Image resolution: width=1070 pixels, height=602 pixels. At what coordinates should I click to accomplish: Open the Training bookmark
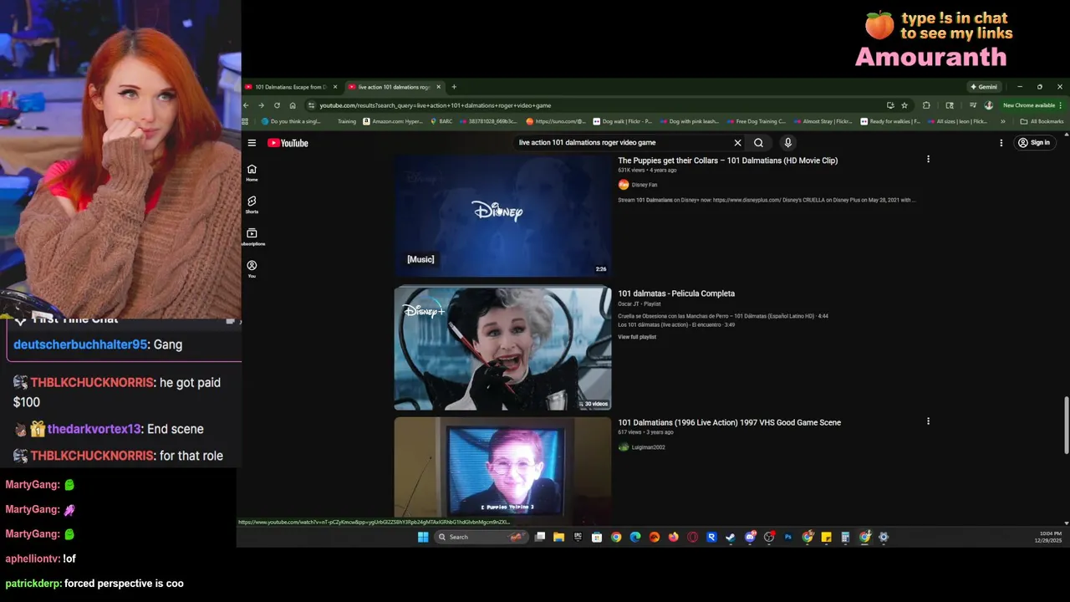tap(346, 121)
